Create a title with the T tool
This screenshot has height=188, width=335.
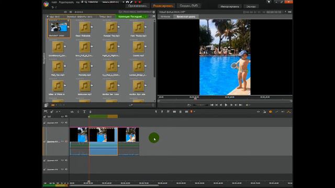point(84,111)
